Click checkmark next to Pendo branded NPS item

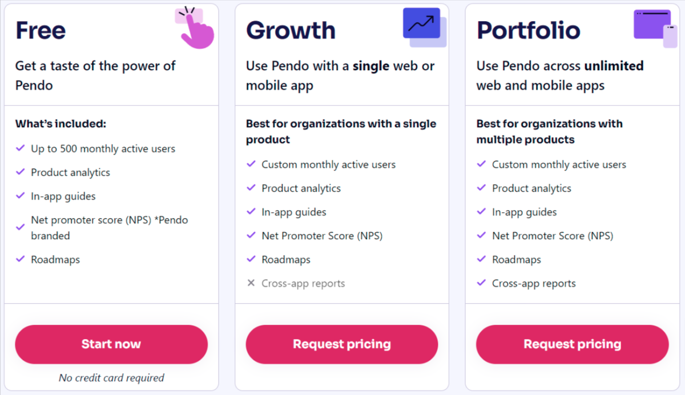(20, 228)
